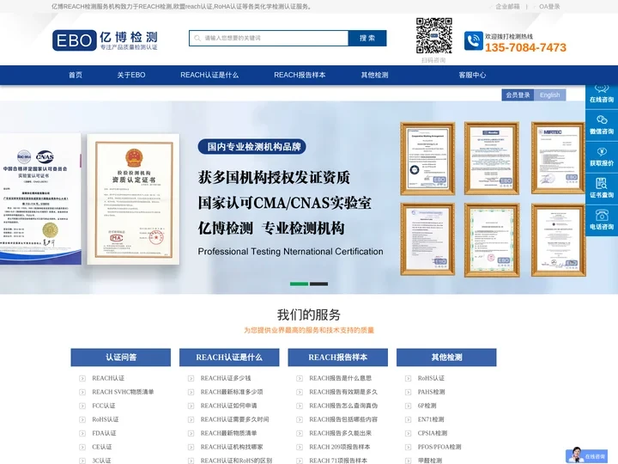Open the REACH报告怎么查询真伪 link

343,406
